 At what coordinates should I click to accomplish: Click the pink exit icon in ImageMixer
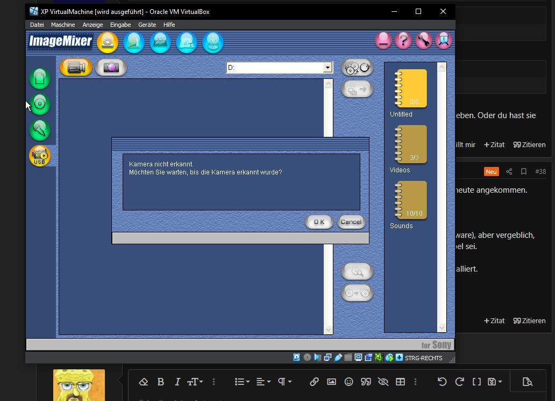[444, 40]
